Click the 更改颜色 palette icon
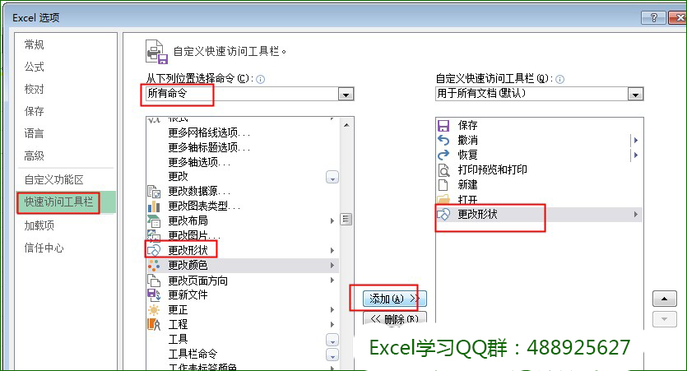 [x=154, y=266]
